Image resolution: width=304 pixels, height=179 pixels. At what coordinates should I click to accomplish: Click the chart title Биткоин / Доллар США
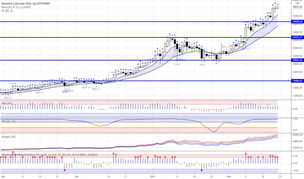(x=17, y=4)
